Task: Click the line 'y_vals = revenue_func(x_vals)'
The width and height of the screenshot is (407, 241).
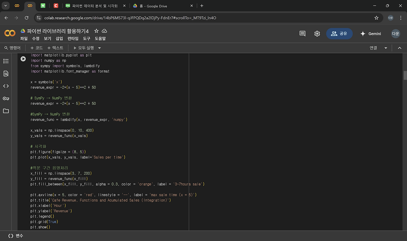Action: point(59,136)
